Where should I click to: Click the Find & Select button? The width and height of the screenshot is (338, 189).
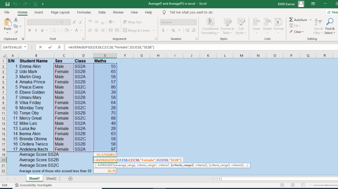coord(330,26)
